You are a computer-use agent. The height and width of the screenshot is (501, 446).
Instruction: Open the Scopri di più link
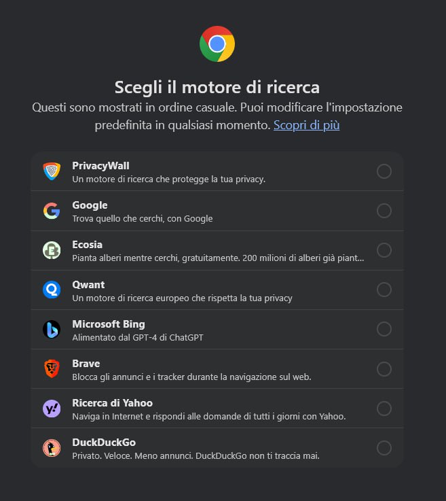coord(307,125)
